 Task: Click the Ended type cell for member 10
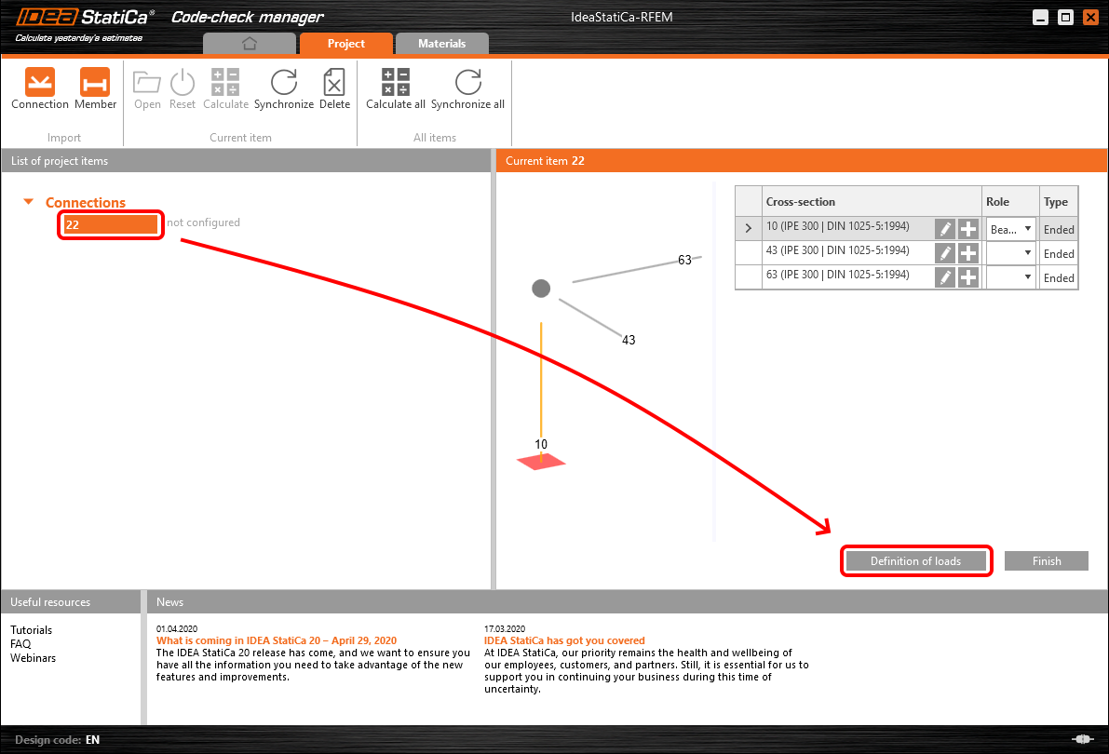tap(1059, 229)
